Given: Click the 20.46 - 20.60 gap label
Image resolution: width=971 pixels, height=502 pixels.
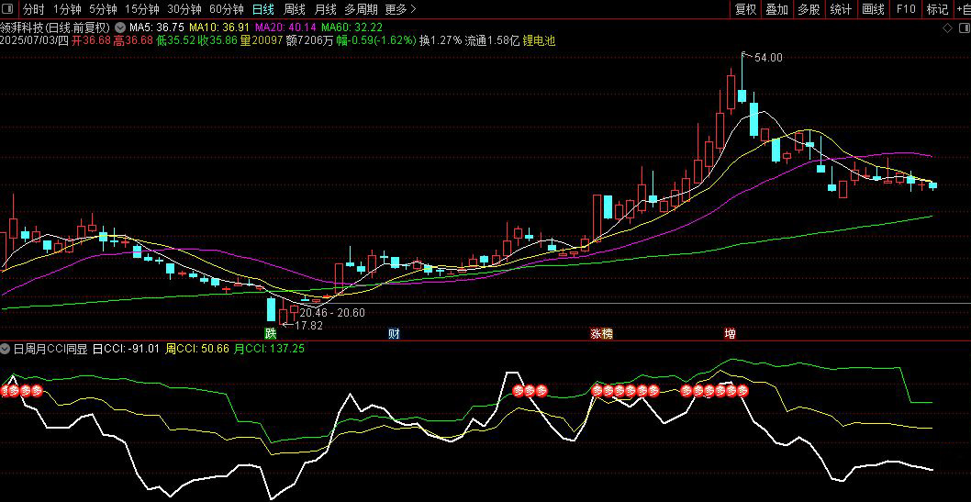Looking at the screenshot, I should point(332,313).
